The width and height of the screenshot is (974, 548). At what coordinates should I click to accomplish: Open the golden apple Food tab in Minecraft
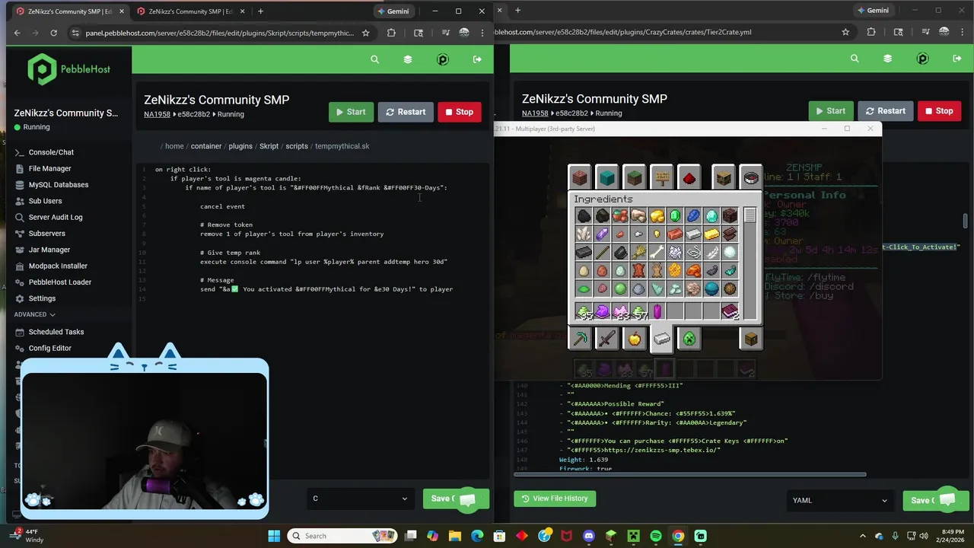coord(634,339)
